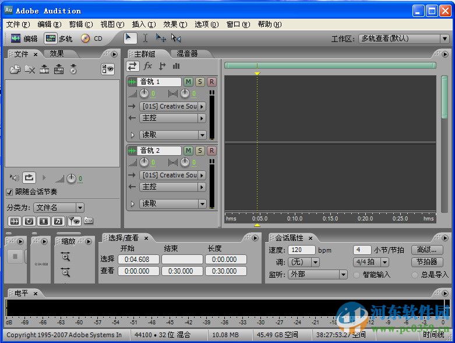Switch to the 效果 panel tab

point(57,54)
